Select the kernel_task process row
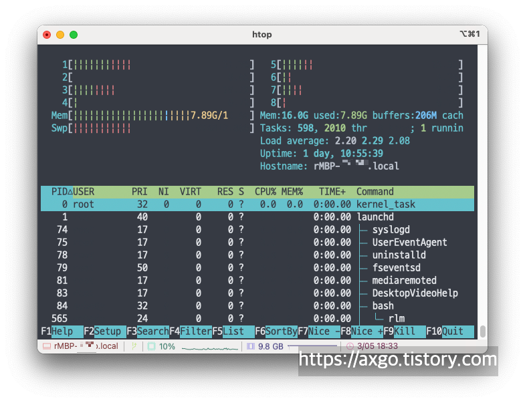Viewport: 525px width, 403px height. (x=257, y=205)
